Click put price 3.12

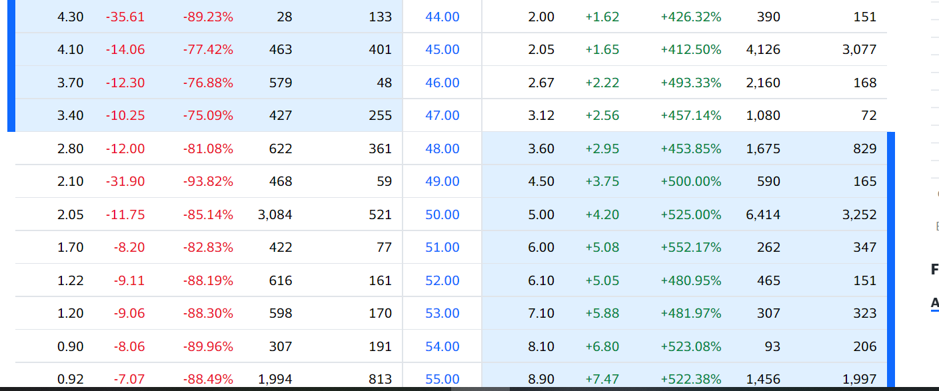tap(541, 115)
